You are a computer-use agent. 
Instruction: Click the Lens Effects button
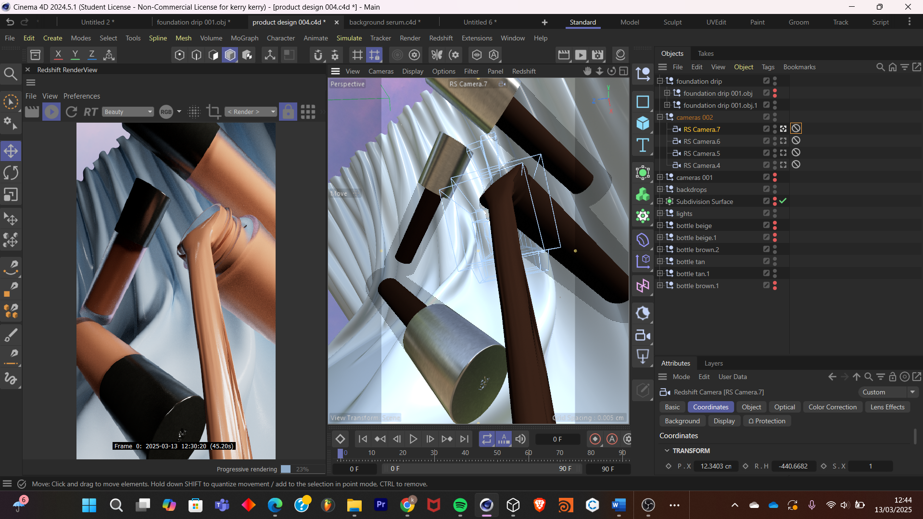[x=887, y=407]
